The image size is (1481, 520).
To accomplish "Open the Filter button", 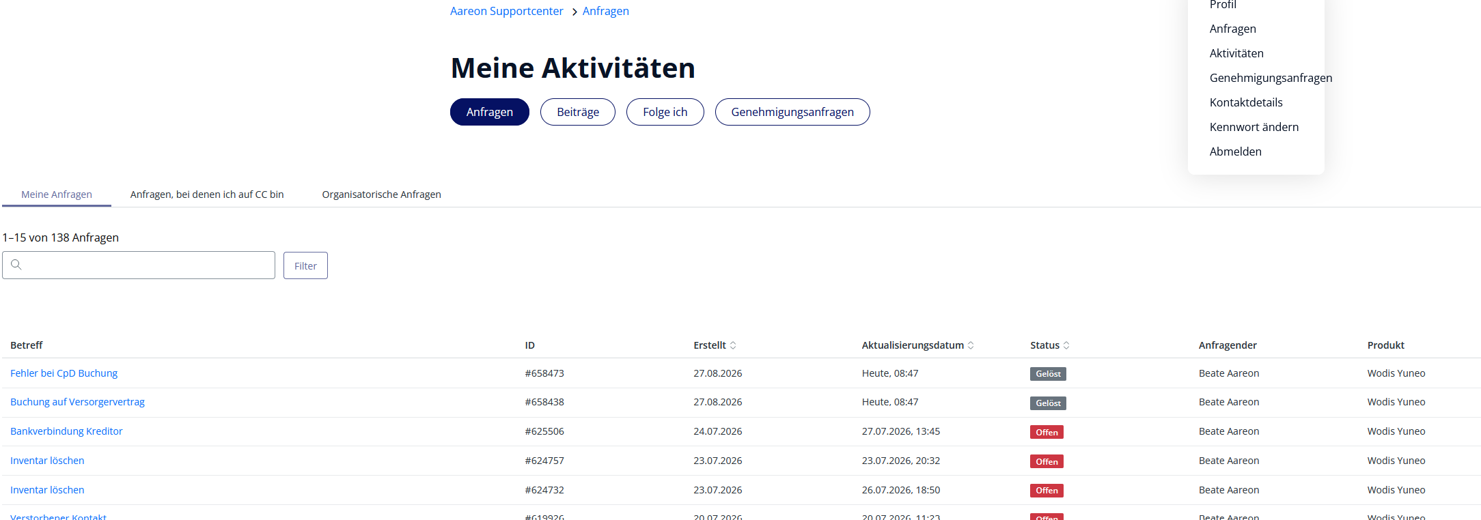I will point(305,265).
